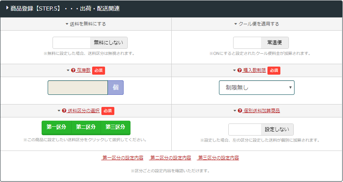Click the 必須 badge next to 在庫数
The image size is (343, 182).
click(x=99, y=70)
